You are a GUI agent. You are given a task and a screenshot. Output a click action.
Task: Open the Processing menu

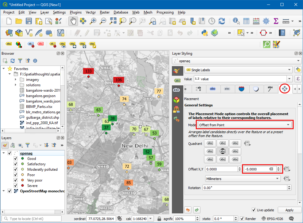pos(165,12)
